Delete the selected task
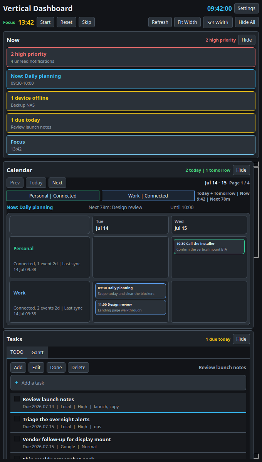Viewport: 262px width, 462px height. [x=78, y=368]
